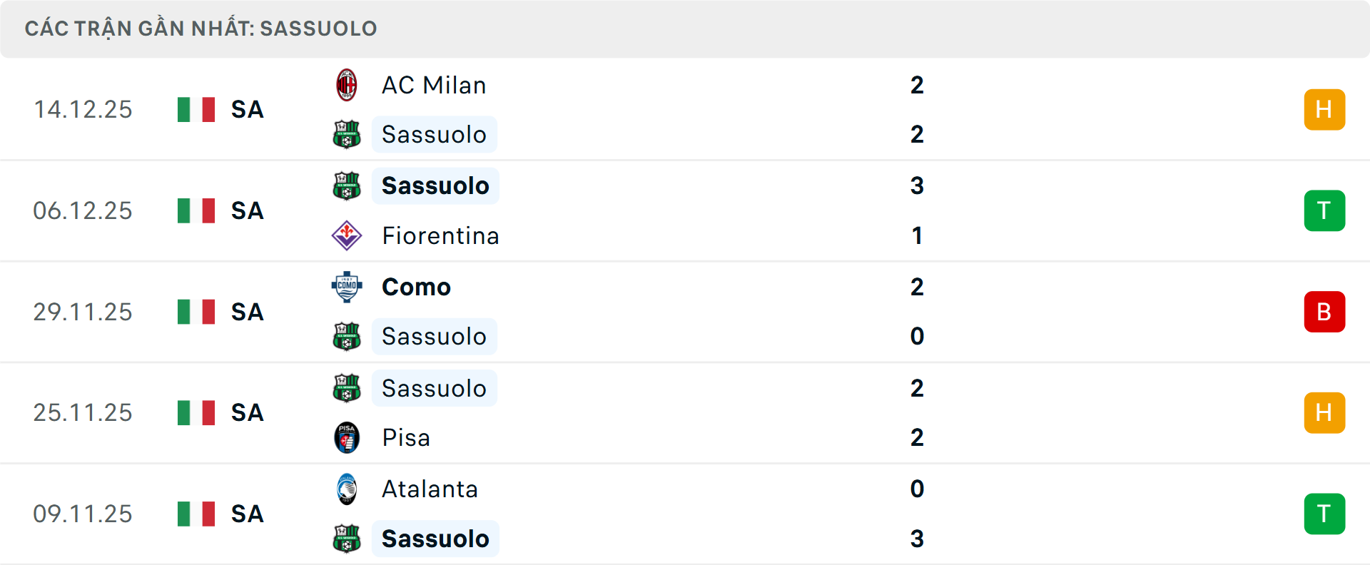The image size is (1370, 565).
Task: Open the Como club crest
Action: coord(347,287)
